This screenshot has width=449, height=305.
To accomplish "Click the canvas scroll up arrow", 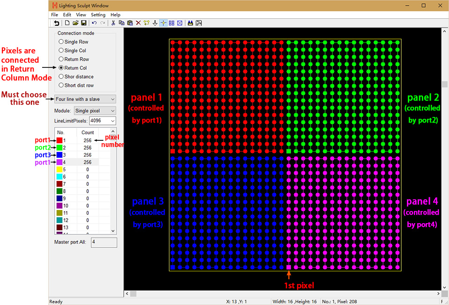I will pos(445,31).
